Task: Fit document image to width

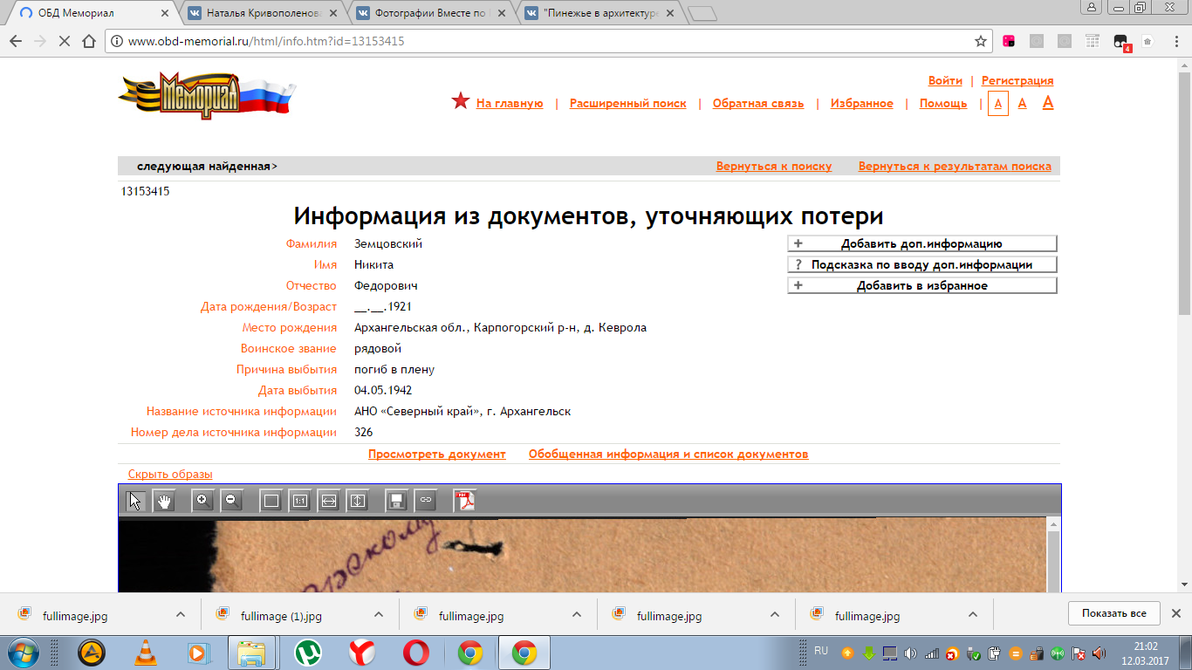Action: pos(328,501)
